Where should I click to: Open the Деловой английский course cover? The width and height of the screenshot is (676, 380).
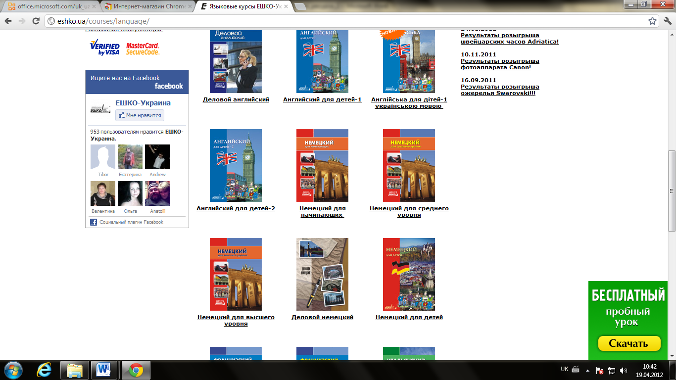coord(236,61)
